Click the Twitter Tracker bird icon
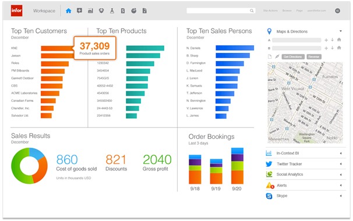 click(x=269, y=164)
